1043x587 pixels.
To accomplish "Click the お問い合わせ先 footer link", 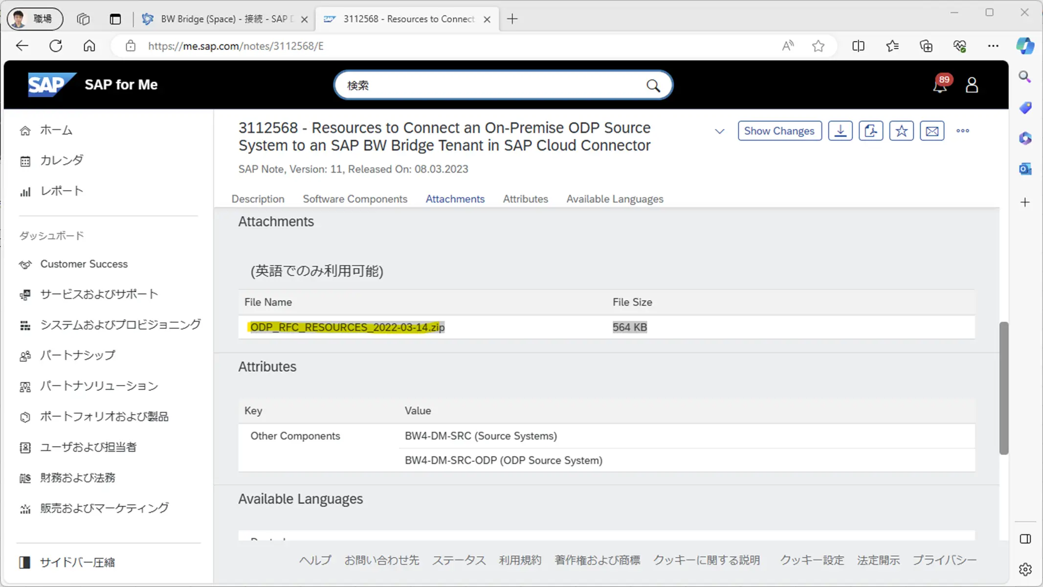I will click(381, 560).
